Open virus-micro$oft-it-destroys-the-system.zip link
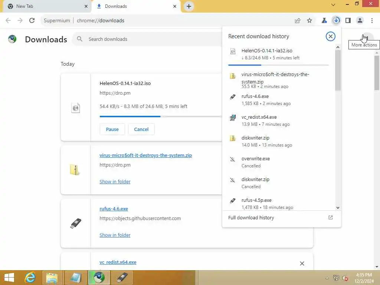The width and height of the screenshot is (380, 285). coord(145,155)
